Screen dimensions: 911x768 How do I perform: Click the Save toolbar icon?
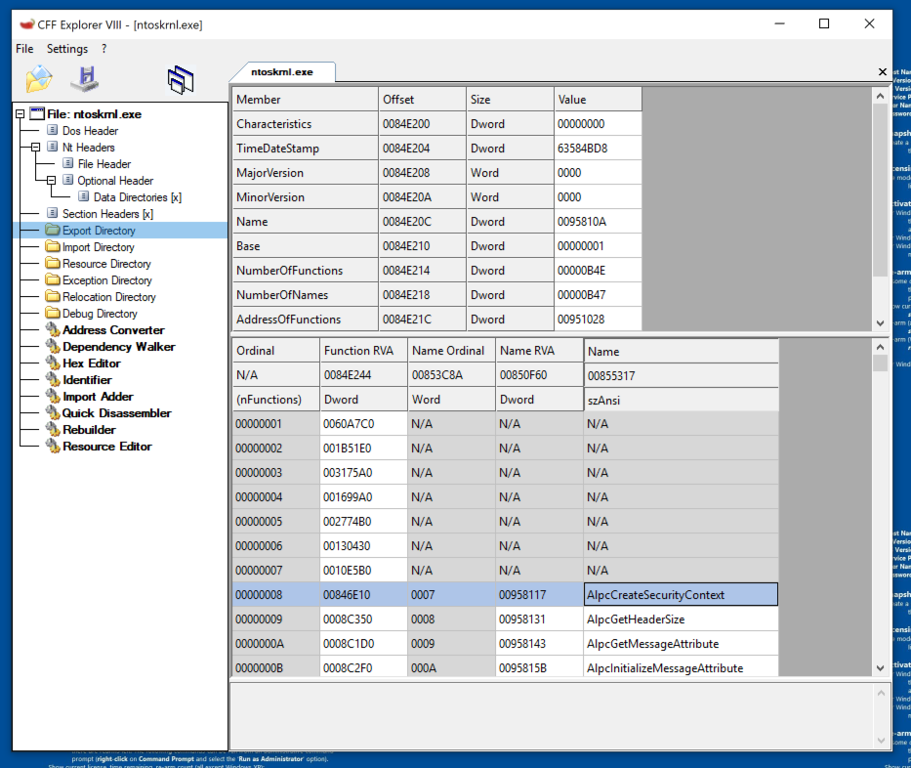click(85, 78)
